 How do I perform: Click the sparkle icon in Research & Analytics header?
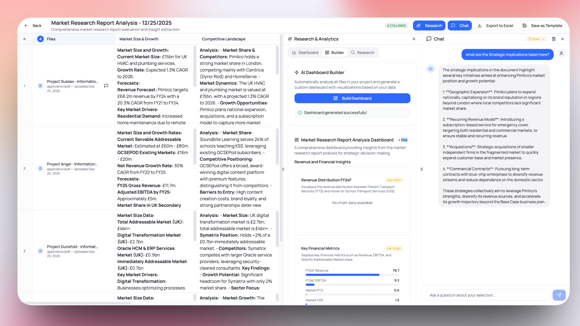(290, 39)
